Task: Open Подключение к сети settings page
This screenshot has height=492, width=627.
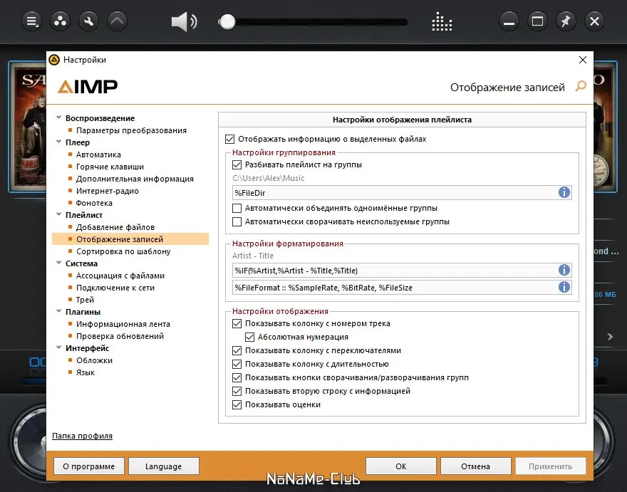Action: [x=115, y=288]
